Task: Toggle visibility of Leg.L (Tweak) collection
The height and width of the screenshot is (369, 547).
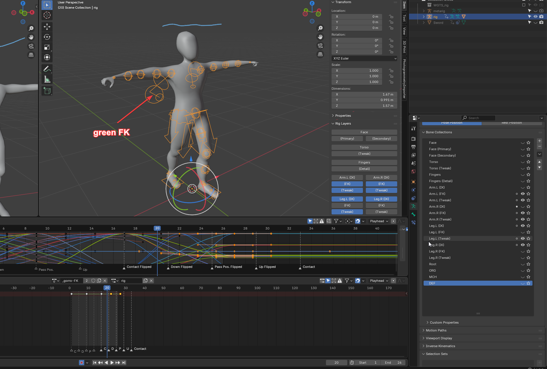Action: click(x=523, y=239)
